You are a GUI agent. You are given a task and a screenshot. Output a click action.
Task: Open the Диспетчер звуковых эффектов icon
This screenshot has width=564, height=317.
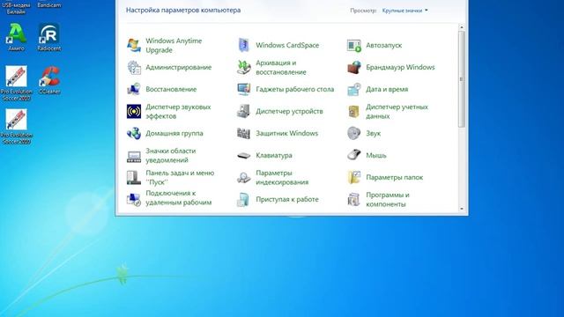134,112
